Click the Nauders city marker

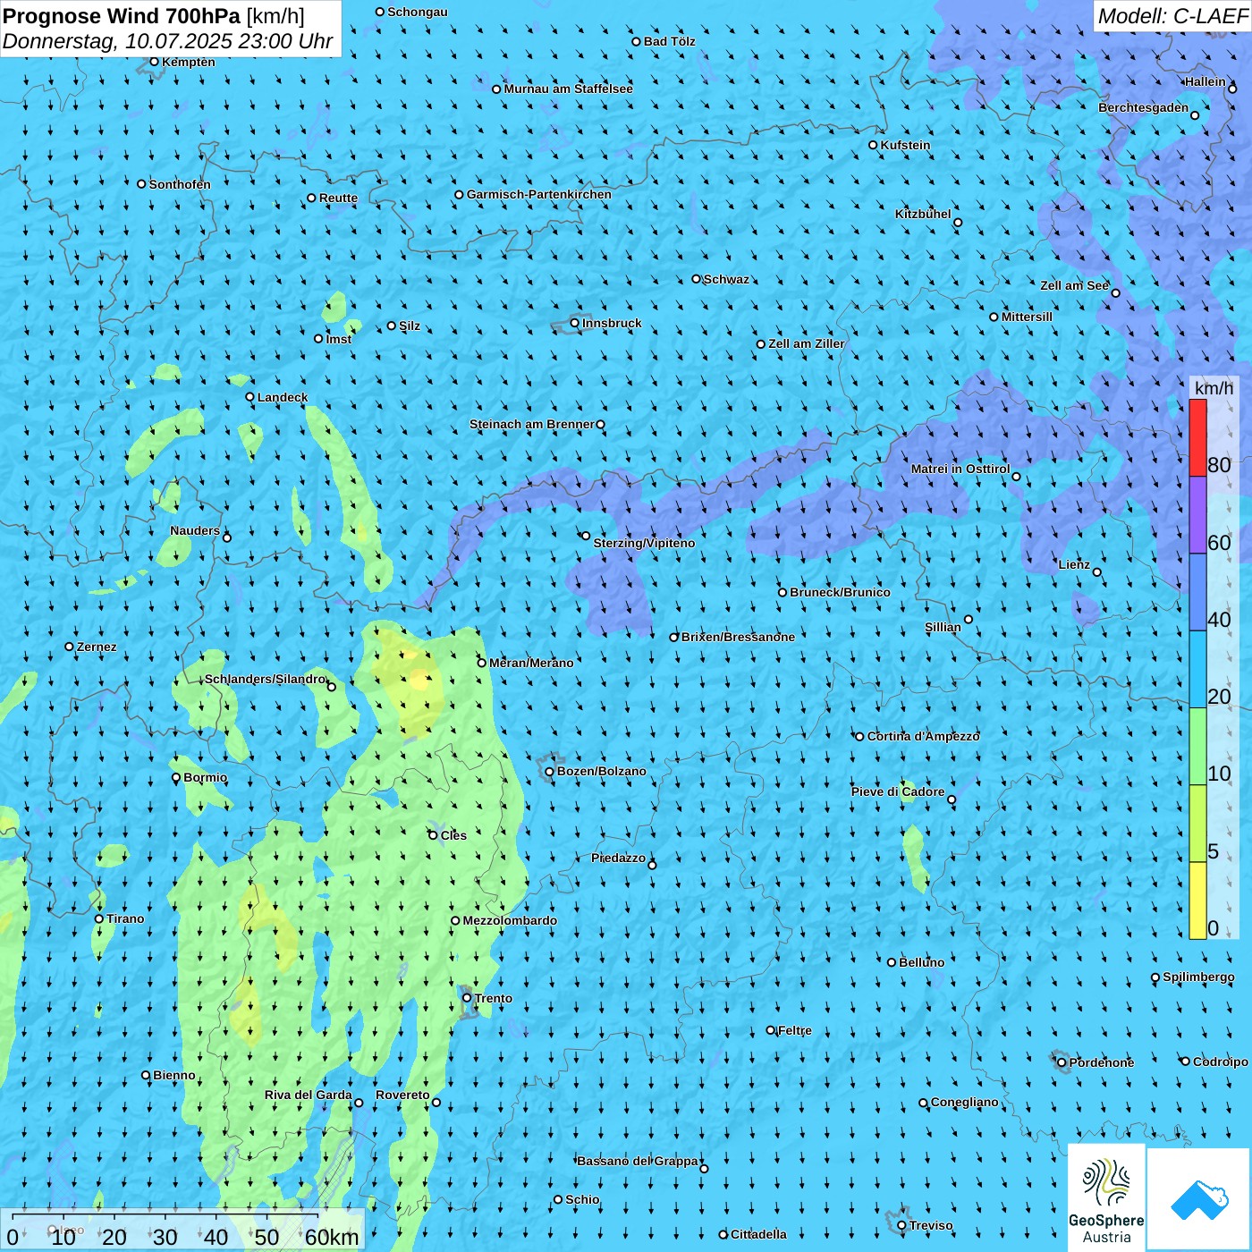[x=227, y=537]
